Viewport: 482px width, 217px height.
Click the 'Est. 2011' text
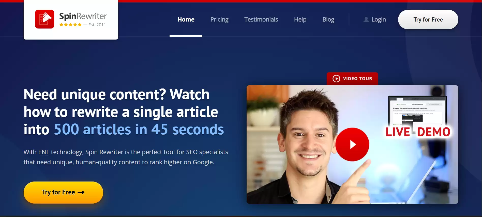click(97, 25)
